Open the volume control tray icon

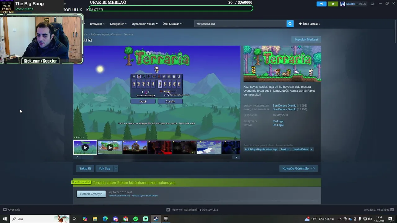tap(370, 219)
